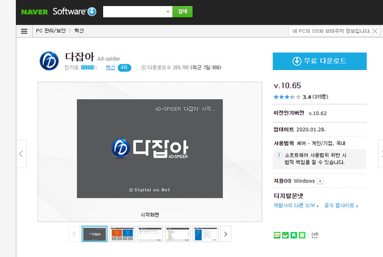Click the 시작화면 caption
Image resolution: width=383 pixels, height=257 pixels.
tap(149, 215)
